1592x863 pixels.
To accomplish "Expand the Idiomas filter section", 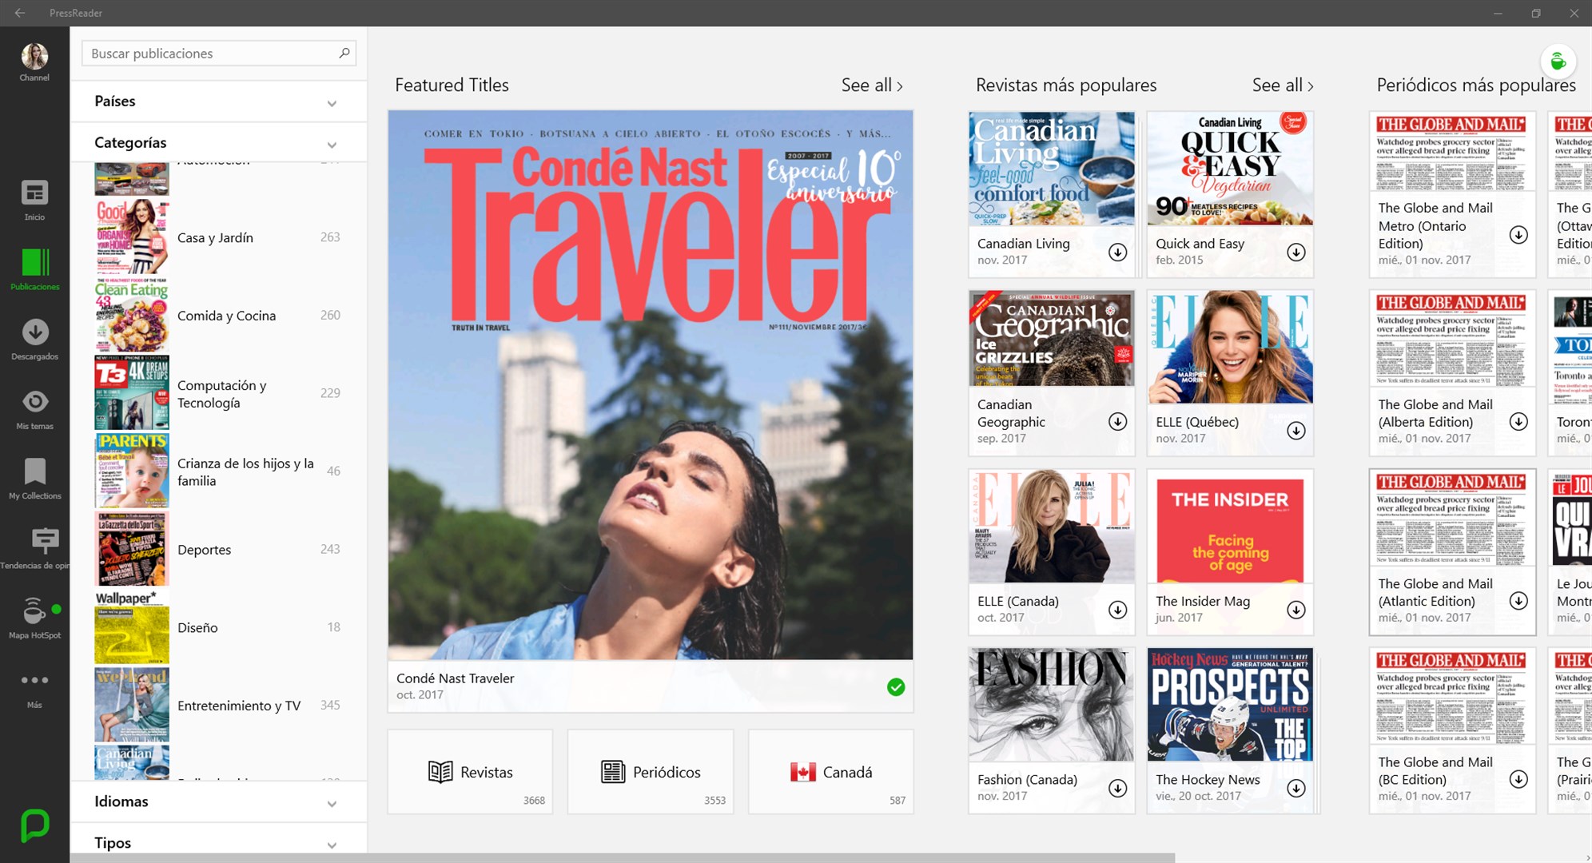I will (332, 799).
